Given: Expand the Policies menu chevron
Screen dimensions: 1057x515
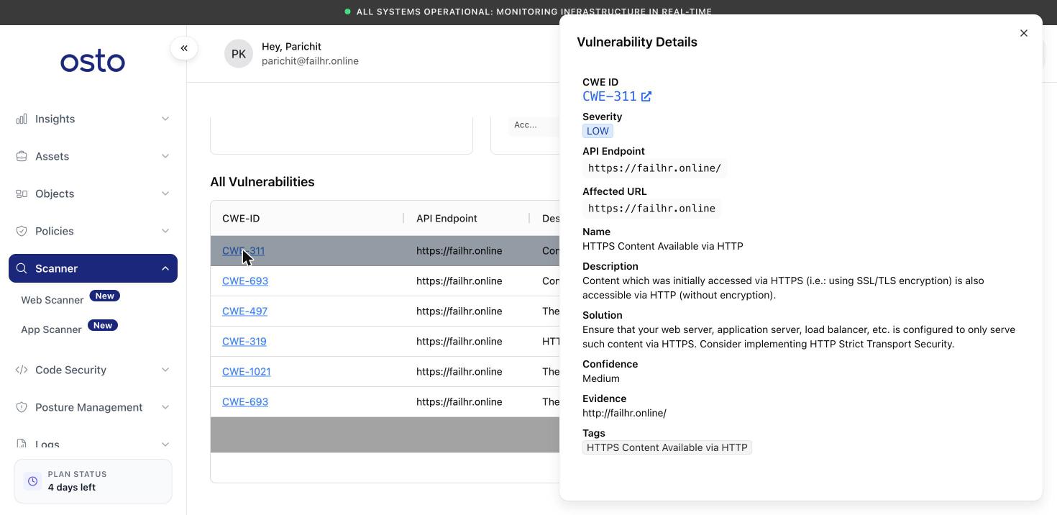Looking at the screenshot, I should [x=165, y=231].
